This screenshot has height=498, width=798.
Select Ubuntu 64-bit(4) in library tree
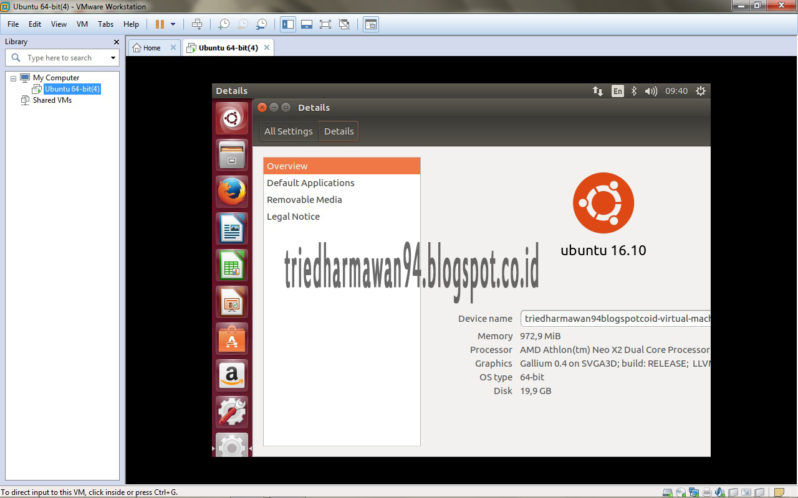tap(72, 89)
